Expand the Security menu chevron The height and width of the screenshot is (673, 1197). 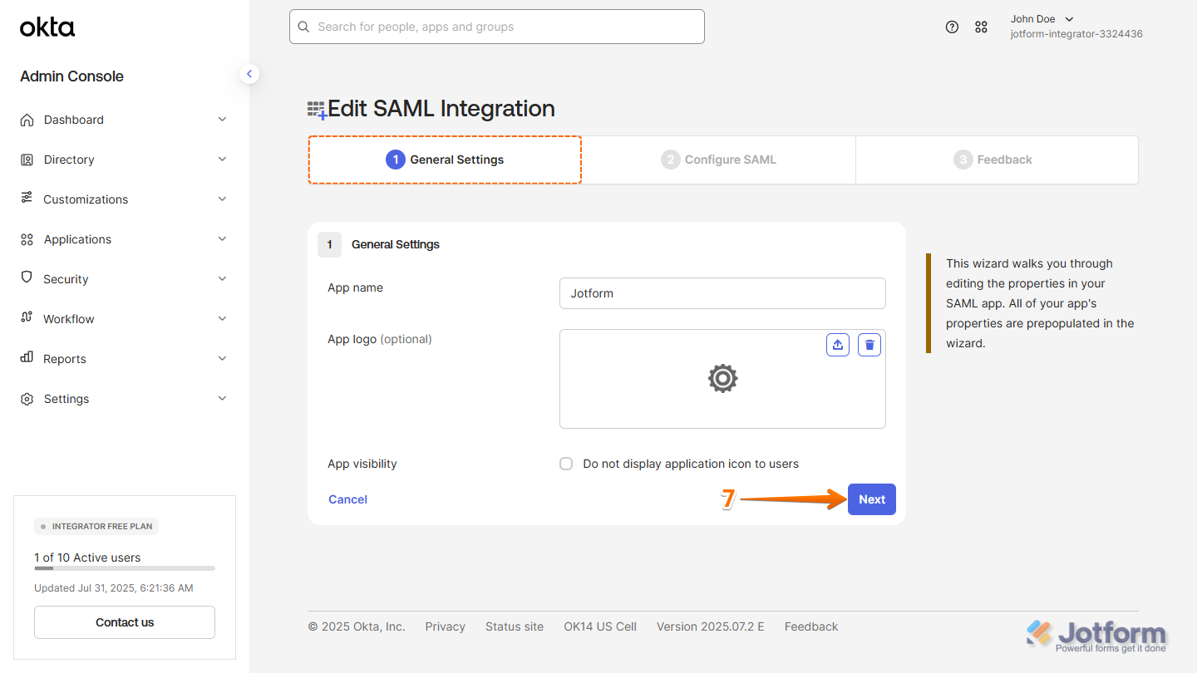click(x=222, y=279)
